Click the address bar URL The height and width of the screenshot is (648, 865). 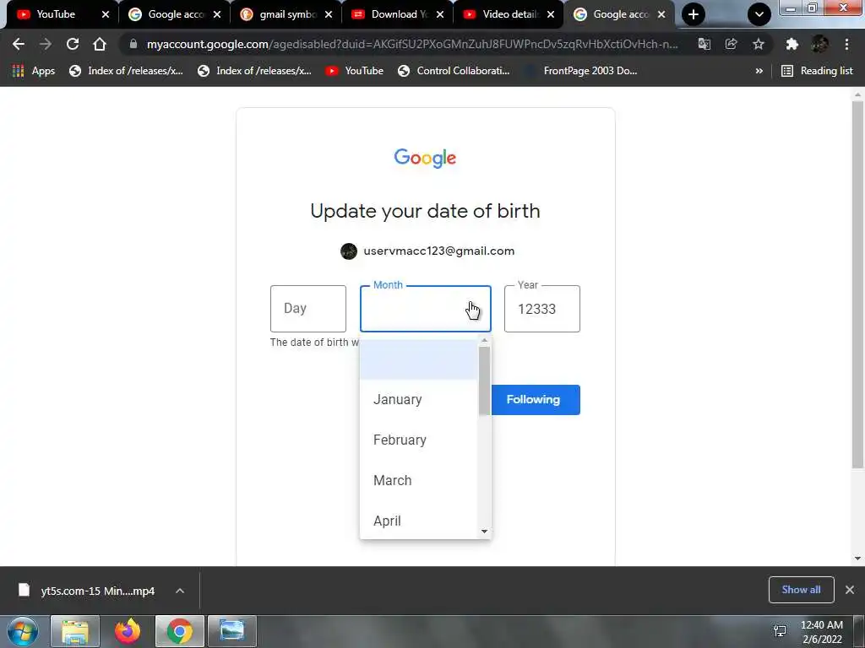[x=412, y=44]
